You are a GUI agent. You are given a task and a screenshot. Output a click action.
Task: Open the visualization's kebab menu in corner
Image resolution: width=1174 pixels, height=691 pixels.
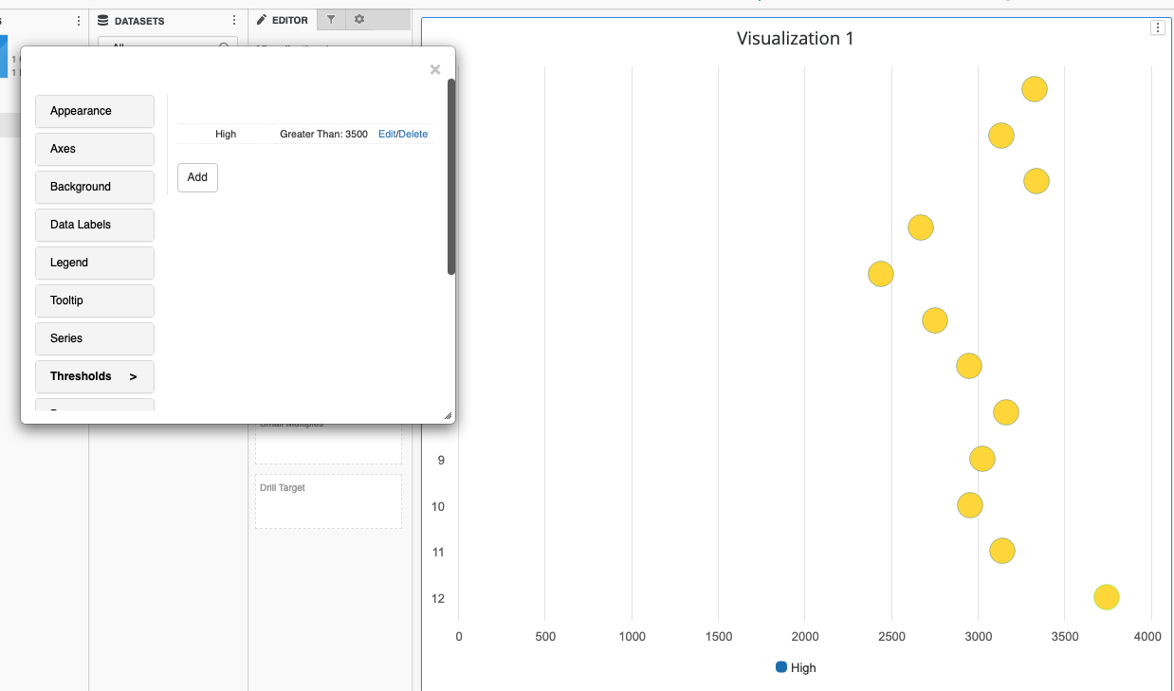1157,28
